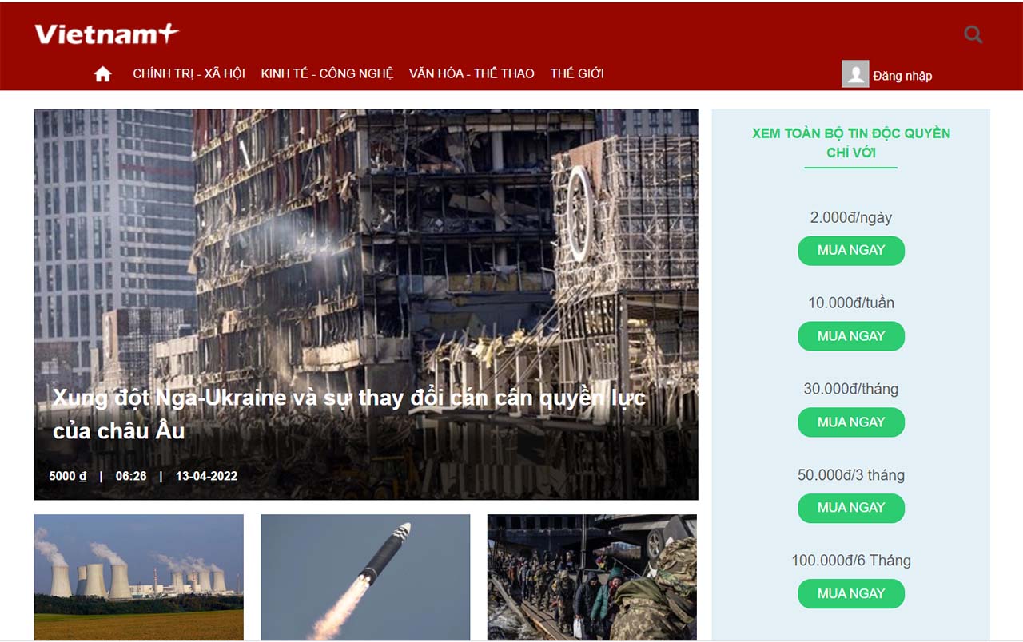Open the CHÍNH TRỊ - XÃ HỘI menu
The width and height of the screenshot is (1023, 642).
pyautogui.click(x=189, y=73)
